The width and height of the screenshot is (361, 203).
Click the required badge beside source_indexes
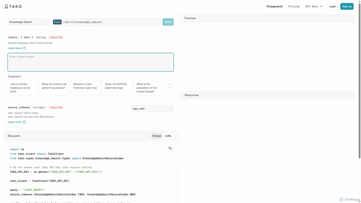tap(56, 107)
